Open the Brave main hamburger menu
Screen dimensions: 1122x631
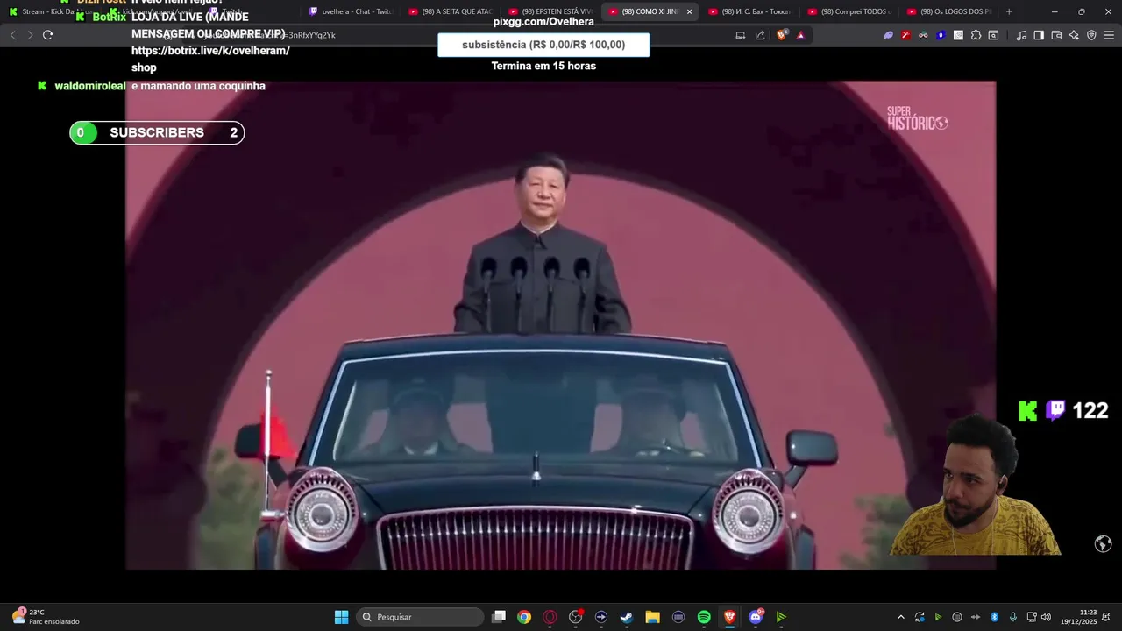1109,35
